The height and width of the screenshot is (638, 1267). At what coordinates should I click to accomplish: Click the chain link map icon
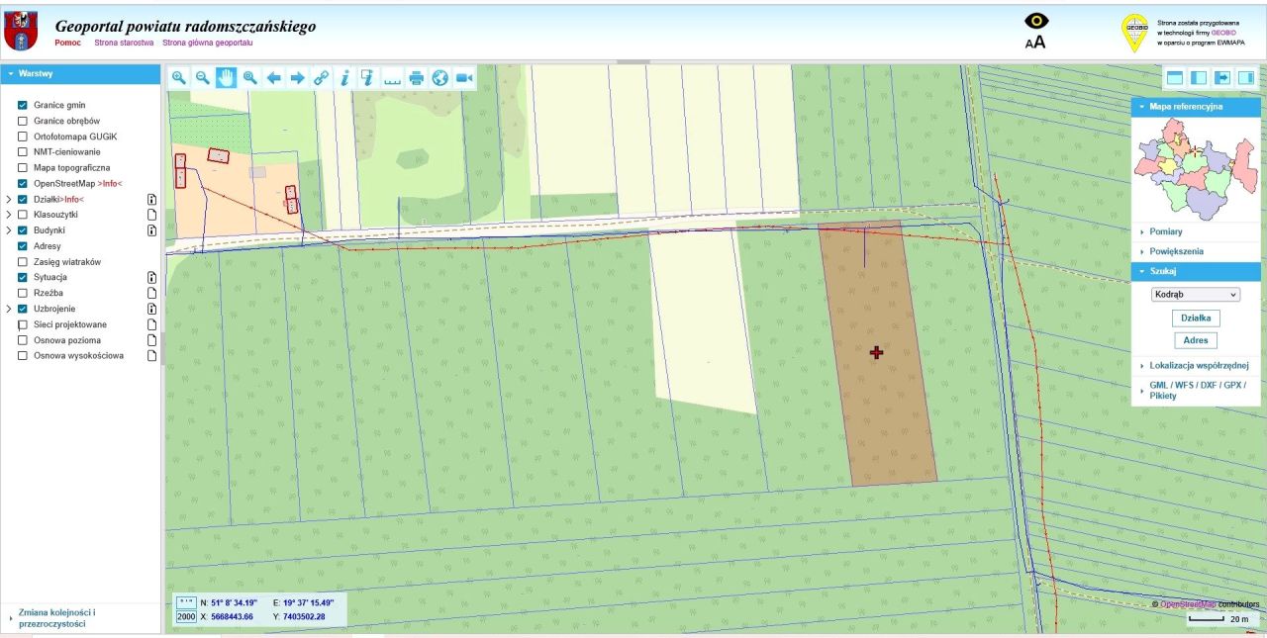point(321,78)
